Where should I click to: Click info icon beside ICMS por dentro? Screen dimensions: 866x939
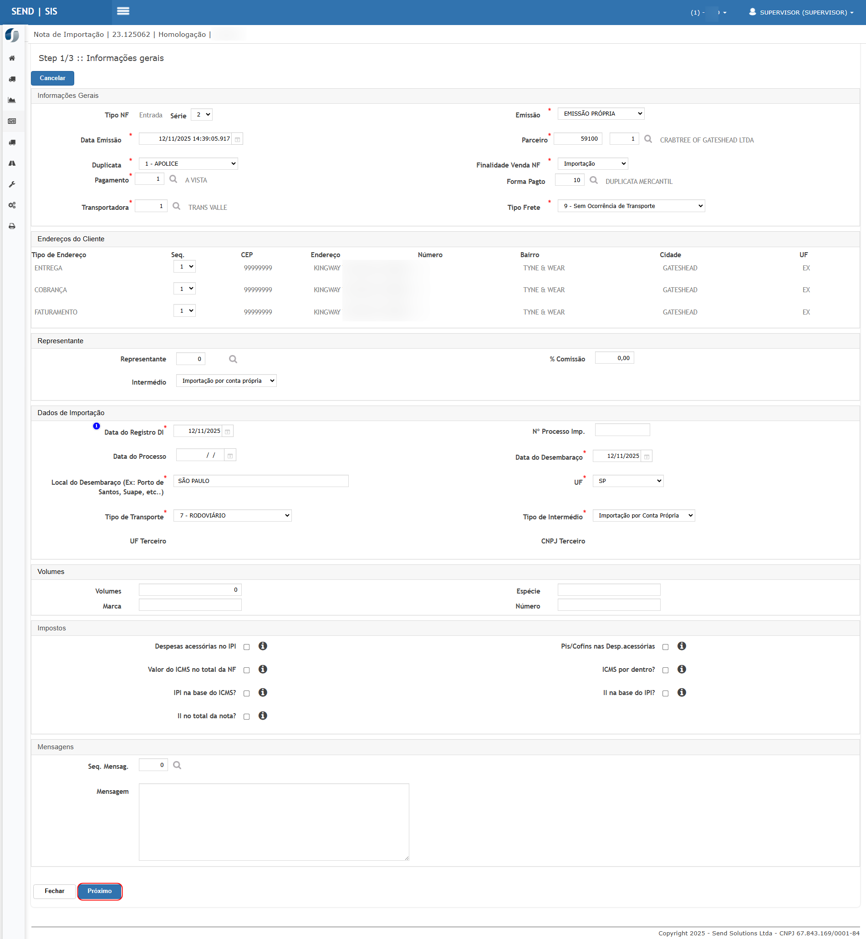(681, 669)
